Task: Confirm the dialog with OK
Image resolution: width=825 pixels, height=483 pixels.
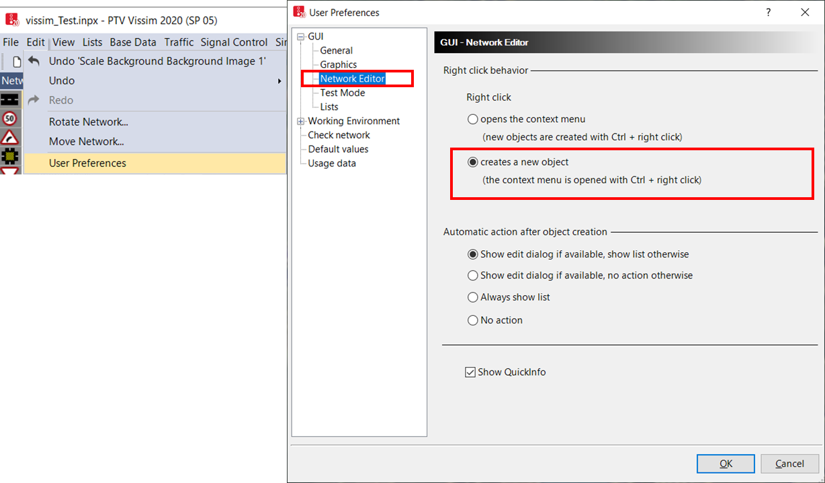Action: pyautogui.click(x=726, y=464)
